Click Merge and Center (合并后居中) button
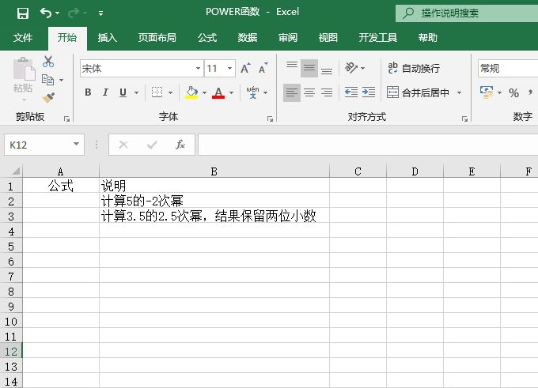This screenshot has height=388, width=538. pyautogui.click(x=419, y=92)
